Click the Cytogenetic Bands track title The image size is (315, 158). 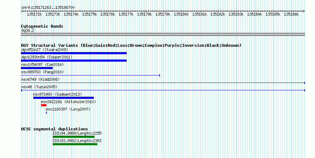click(x=42, y=26)
